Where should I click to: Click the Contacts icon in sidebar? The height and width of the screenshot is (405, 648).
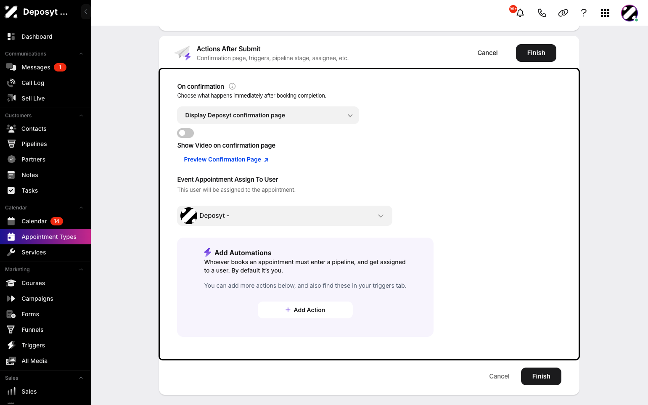point(11,129)
